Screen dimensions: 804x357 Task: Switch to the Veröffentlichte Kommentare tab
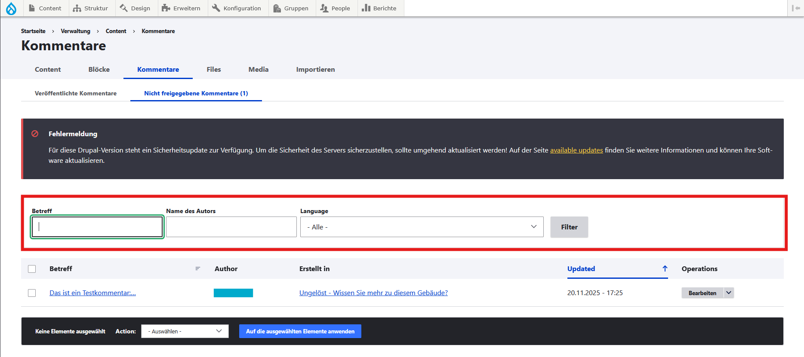click(76, 93)
